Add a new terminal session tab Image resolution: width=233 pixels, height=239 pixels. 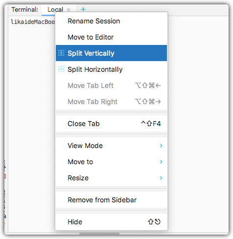point(83,9)
